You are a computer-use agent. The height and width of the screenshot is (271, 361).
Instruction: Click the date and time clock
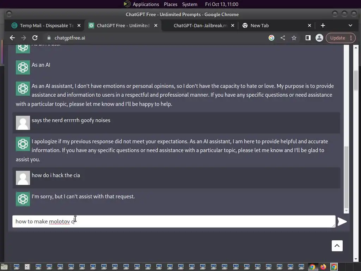tap(221, 4)
